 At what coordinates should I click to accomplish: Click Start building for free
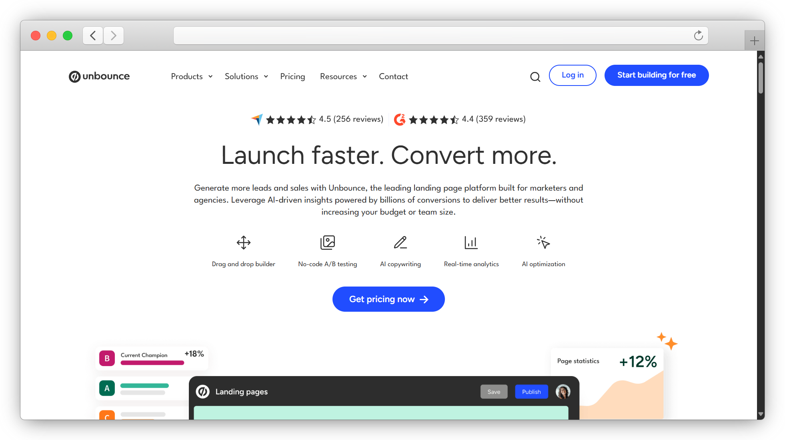point(656,75)
